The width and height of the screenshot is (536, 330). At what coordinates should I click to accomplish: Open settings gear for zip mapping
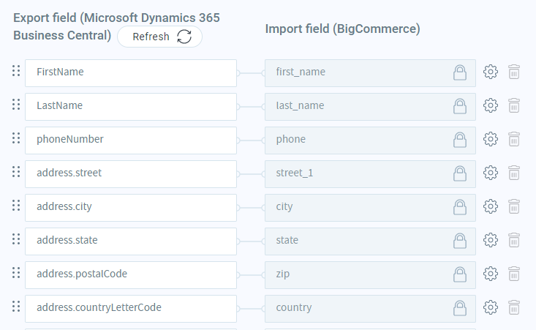tap(491, 274)
